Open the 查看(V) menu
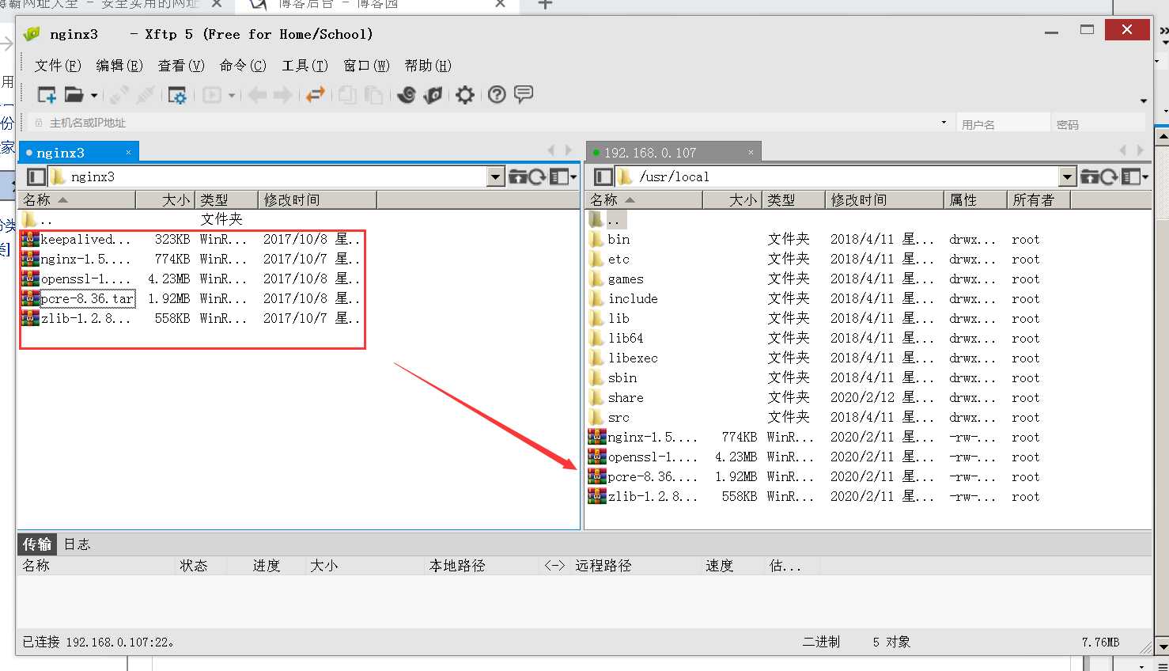 point(181,66)
